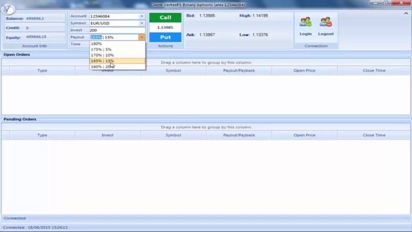Sort Pending Orders by Open Price column
Viewport: 412px width, 232px height.
(x=304, y=135)
